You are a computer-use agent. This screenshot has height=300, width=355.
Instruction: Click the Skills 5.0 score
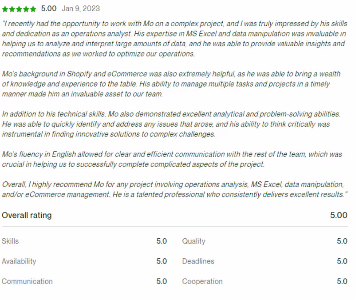click(162, 241)
